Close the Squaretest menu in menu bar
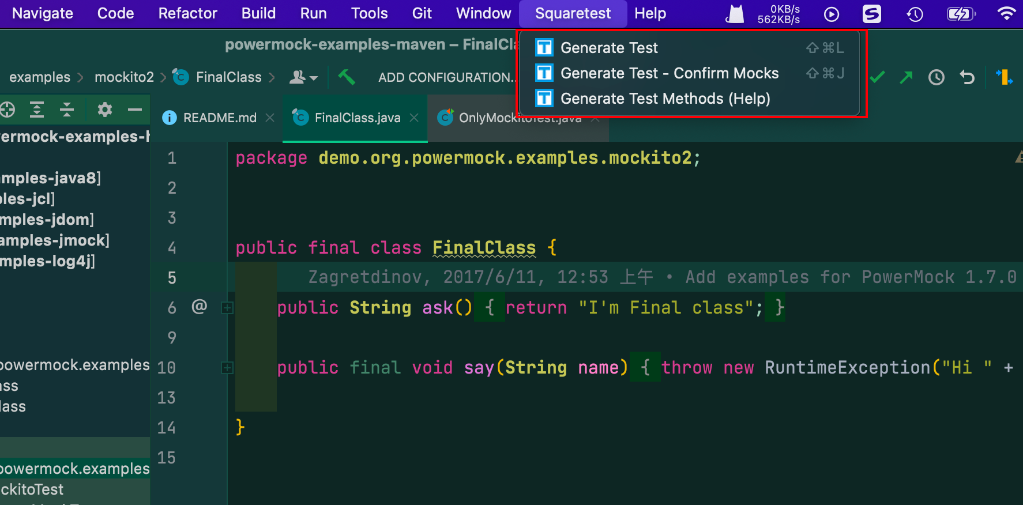The width and height of the screenshot is (1023, 505). click(x=573, y=13)
